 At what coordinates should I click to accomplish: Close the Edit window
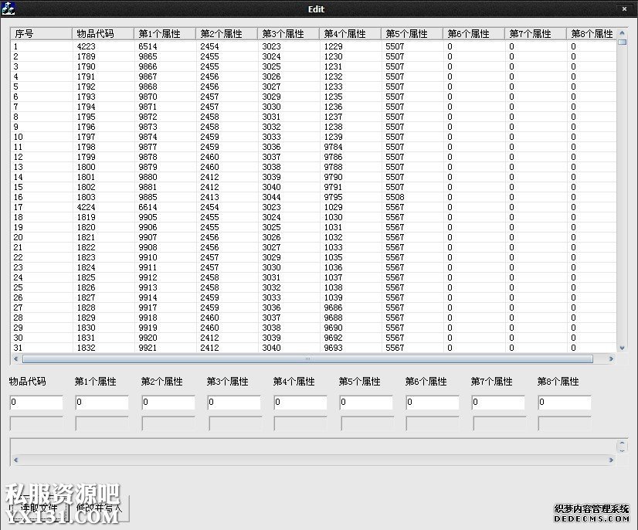coord(623,8)
